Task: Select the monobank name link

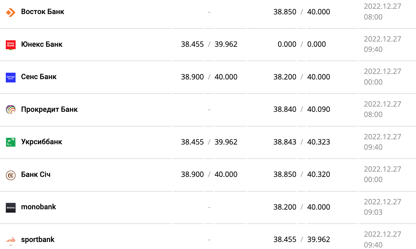Action: tap(39, 207)
